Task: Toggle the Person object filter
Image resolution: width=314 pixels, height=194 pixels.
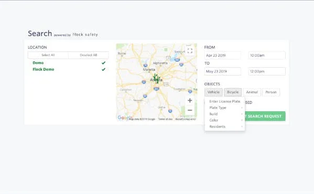Action: (271, 92)
